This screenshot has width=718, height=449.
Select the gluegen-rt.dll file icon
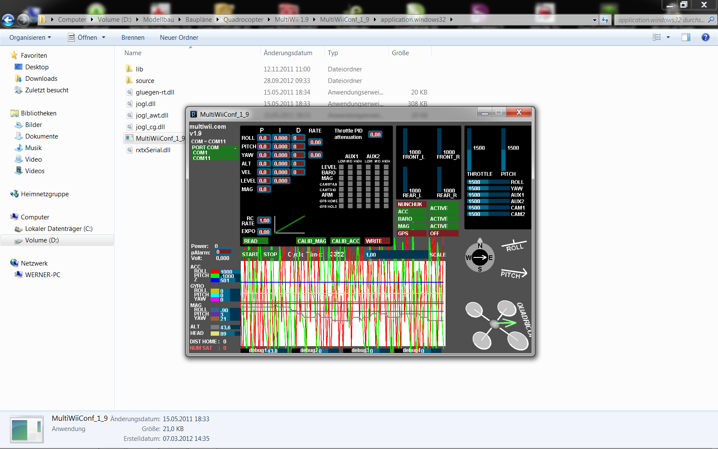coord(129,92)
